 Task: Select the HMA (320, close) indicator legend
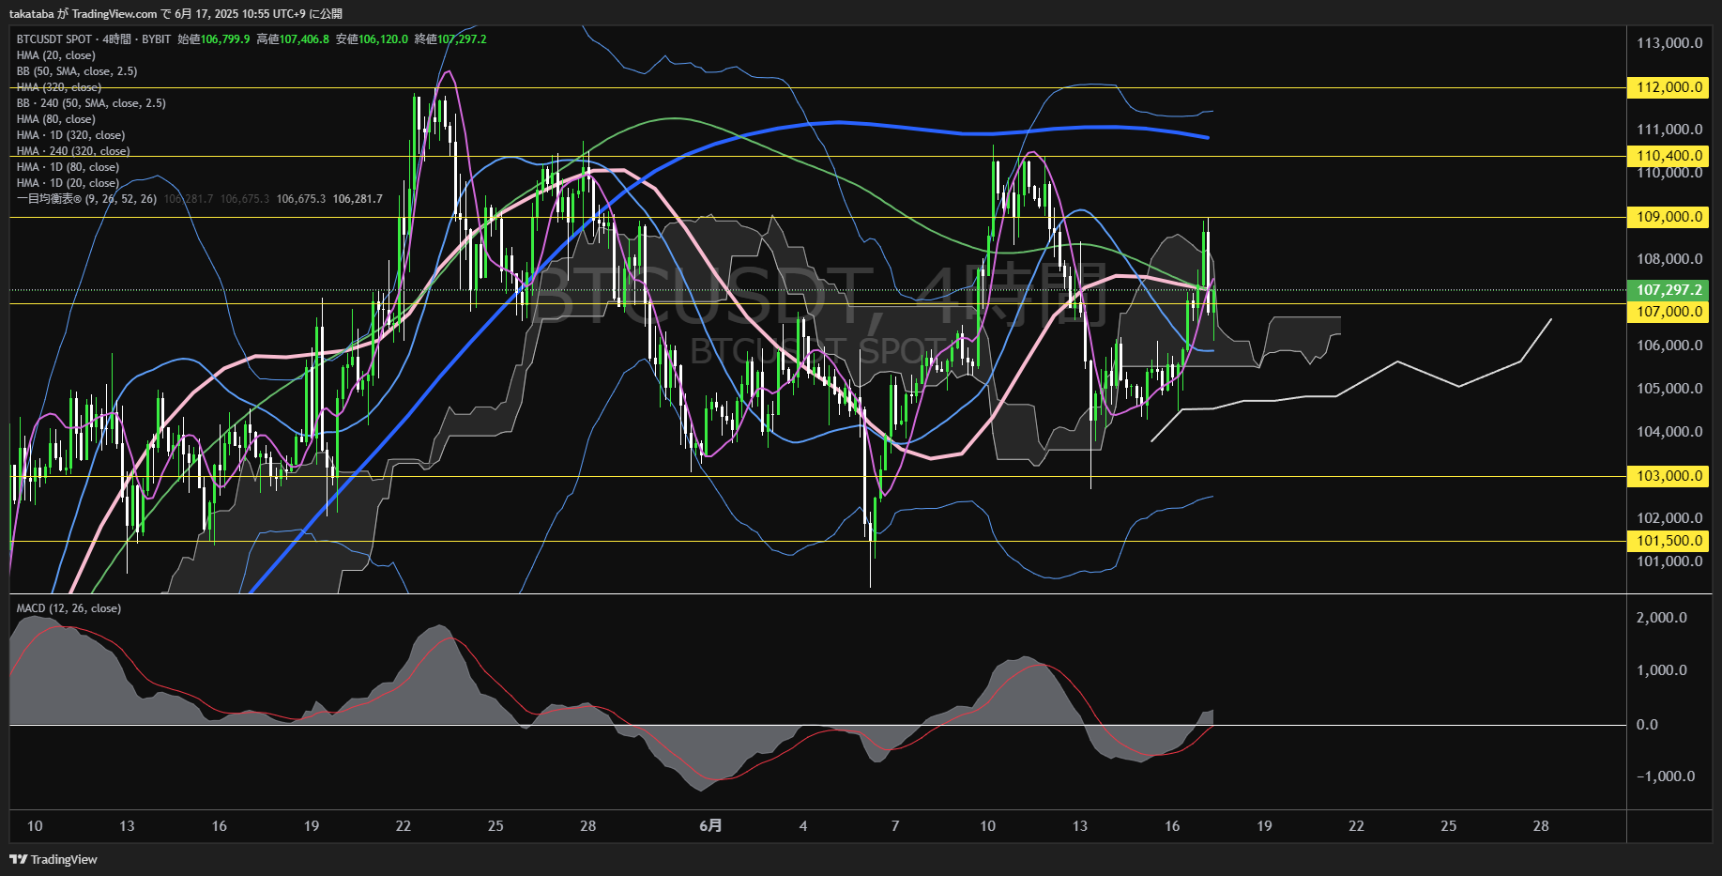59,87
